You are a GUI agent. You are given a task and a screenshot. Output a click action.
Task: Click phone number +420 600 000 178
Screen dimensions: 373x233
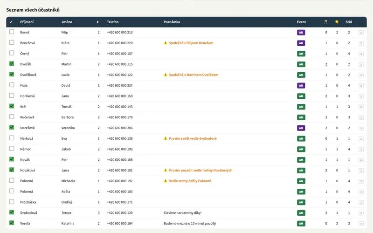pos(120,117)
